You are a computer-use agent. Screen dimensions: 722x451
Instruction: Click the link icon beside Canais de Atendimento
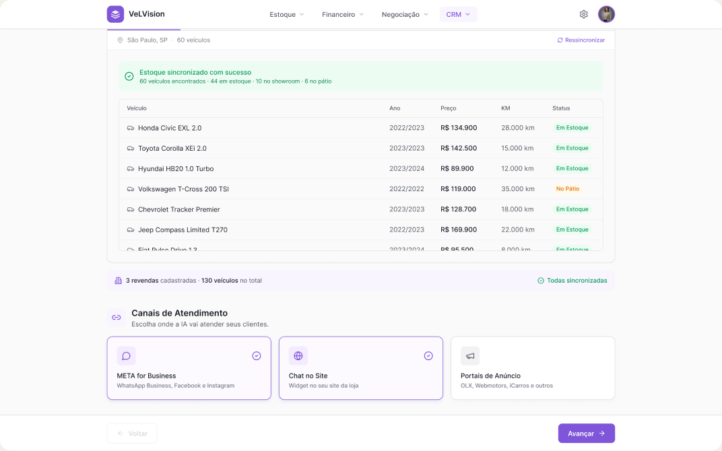click(117, 318)
